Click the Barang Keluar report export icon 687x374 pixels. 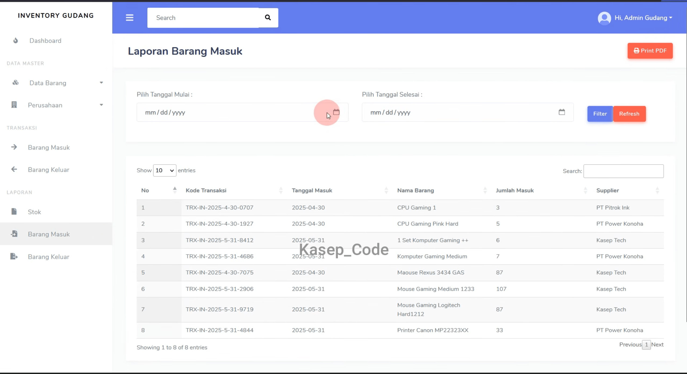pyautogui.click(x=14, y=256)
